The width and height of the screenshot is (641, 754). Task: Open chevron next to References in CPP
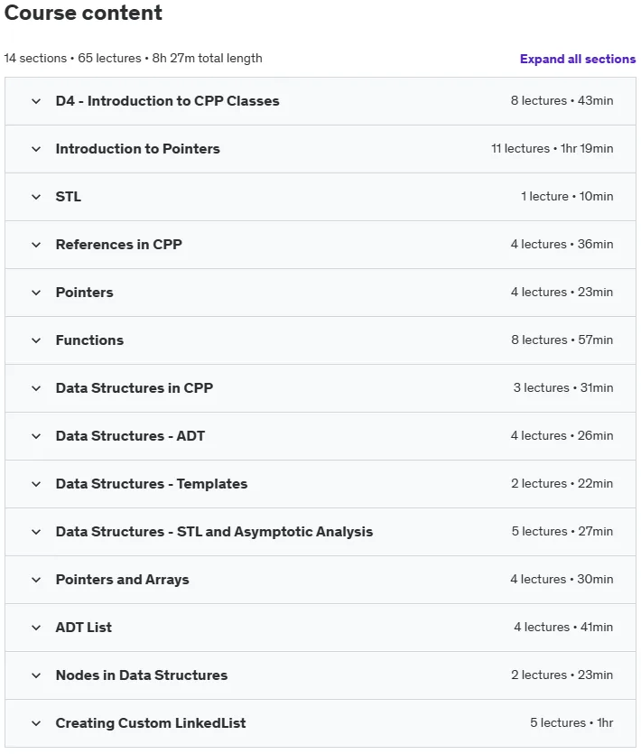pyautogui.click(x=36, y=245)
